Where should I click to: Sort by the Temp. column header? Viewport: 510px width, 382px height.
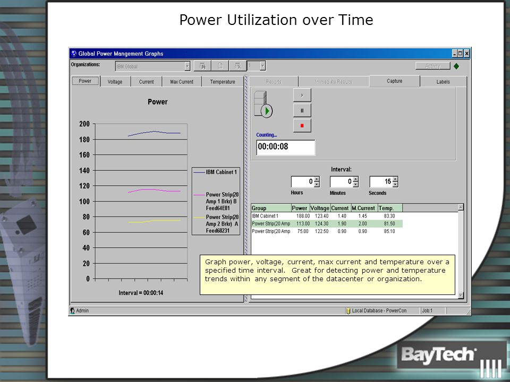390,208
